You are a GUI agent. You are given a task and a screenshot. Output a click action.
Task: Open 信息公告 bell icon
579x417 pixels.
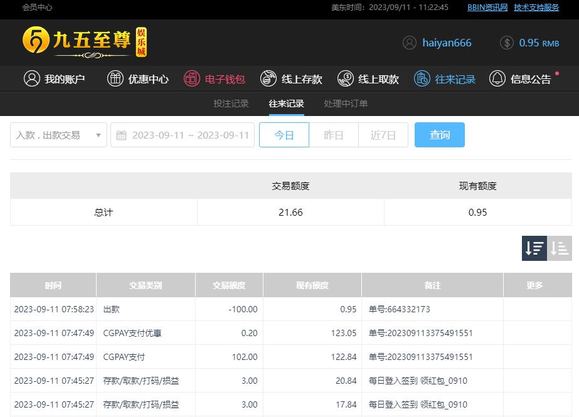coord(497,79)
